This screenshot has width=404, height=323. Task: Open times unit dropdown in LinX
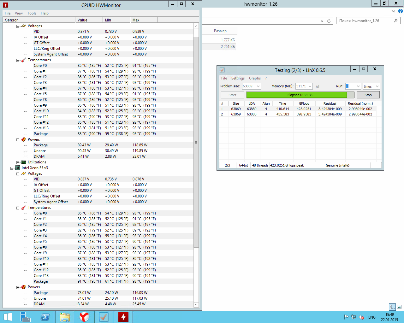377,86
